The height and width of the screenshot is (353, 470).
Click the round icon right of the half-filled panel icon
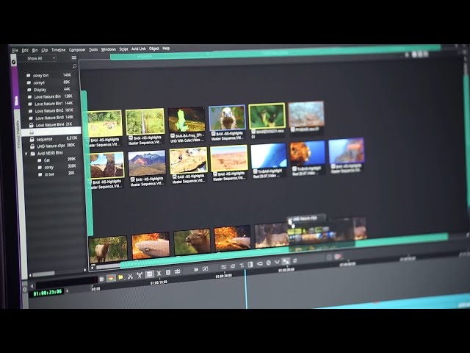point(269,263)
